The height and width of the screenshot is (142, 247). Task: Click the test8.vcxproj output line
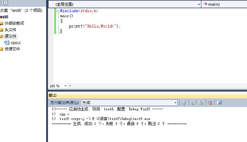101,119
